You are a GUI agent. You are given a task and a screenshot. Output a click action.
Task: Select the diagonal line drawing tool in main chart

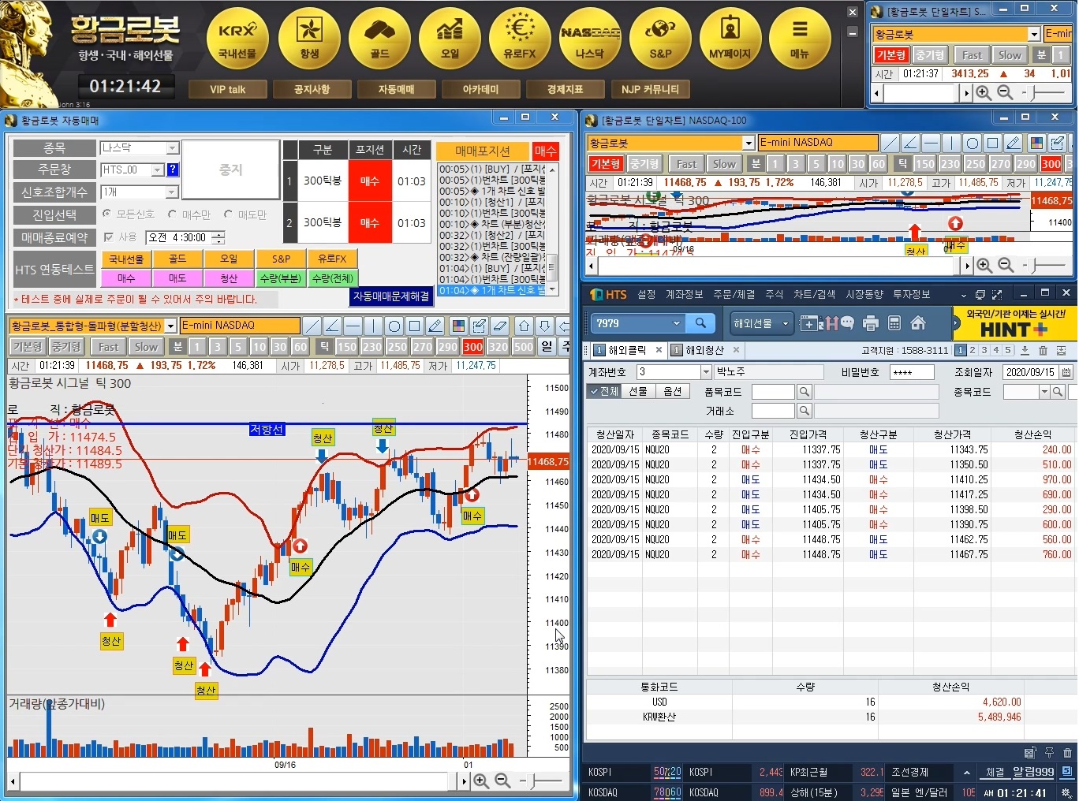pos(312,326)
